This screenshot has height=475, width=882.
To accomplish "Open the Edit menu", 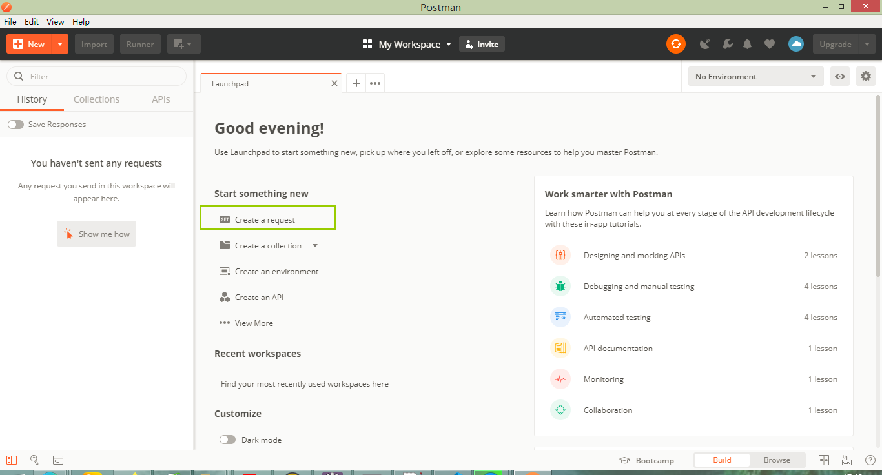I will click(32, 21).
